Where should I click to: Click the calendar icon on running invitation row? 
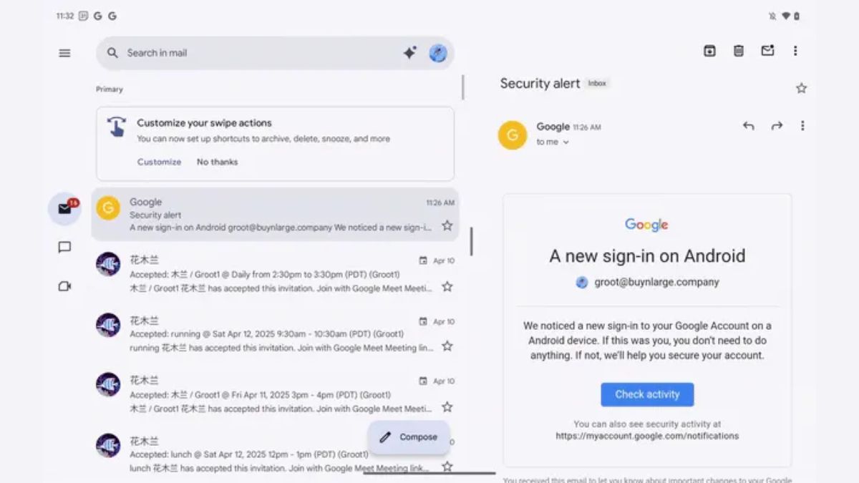(423, 321)
